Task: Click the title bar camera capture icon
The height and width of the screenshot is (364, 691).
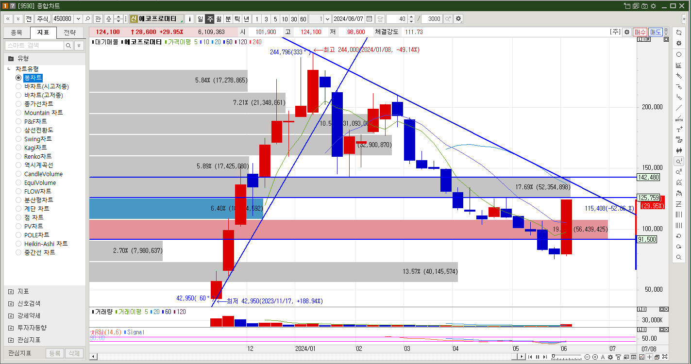Action: (x=645, y=6)
